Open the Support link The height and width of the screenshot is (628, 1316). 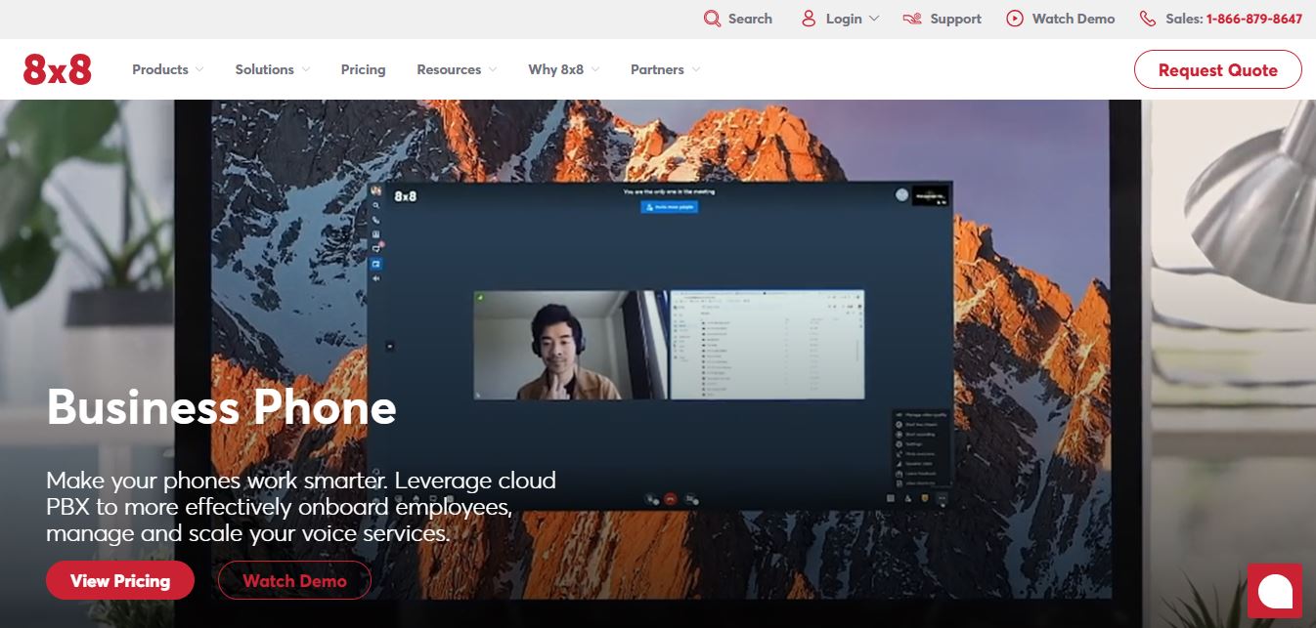(955, 19)
